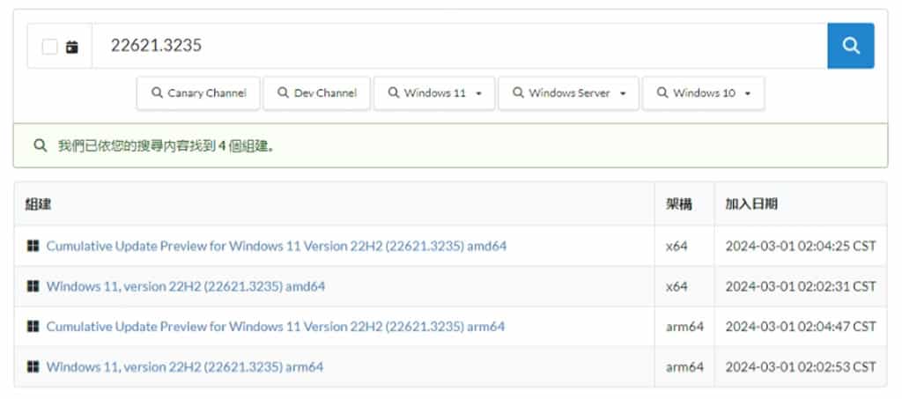This screenshot has height=399, width=902.
Task: Expand the Windows Server dropdown
Action: click(x=568, y=93)
